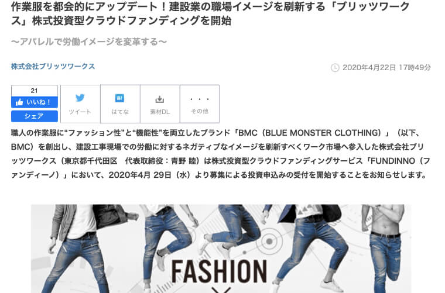Click the article headline title
The width and height of the screenshot is (445, 293).
[x=210, y=13]
